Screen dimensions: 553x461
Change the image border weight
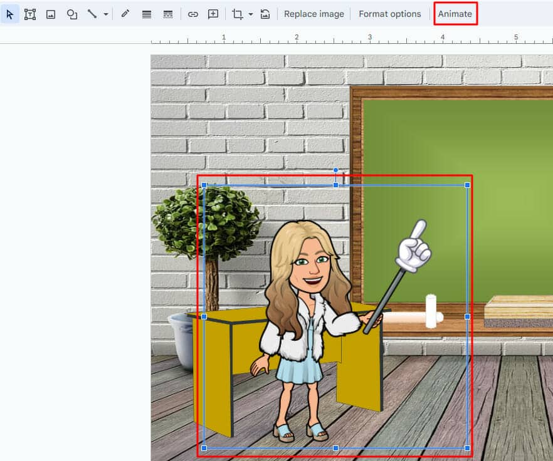(146, 13)
